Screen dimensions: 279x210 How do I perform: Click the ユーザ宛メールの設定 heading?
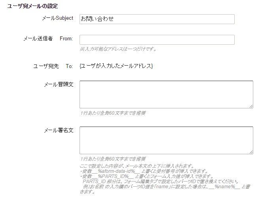pos(33,7)
